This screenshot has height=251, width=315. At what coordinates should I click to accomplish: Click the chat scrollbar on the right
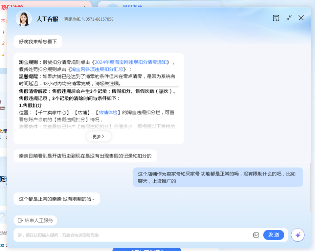click(310, 187)
